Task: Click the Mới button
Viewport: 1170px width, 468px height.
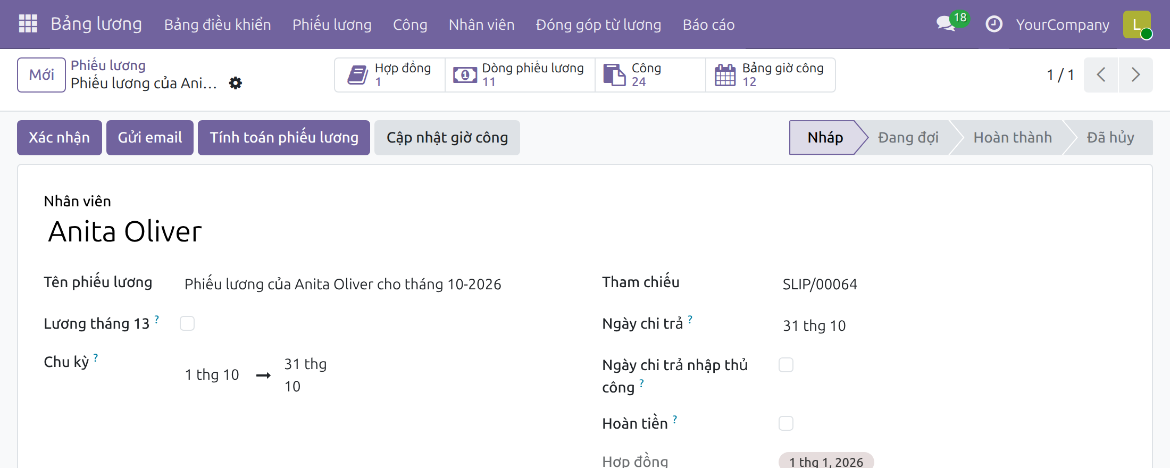Action: pos(41,75)
